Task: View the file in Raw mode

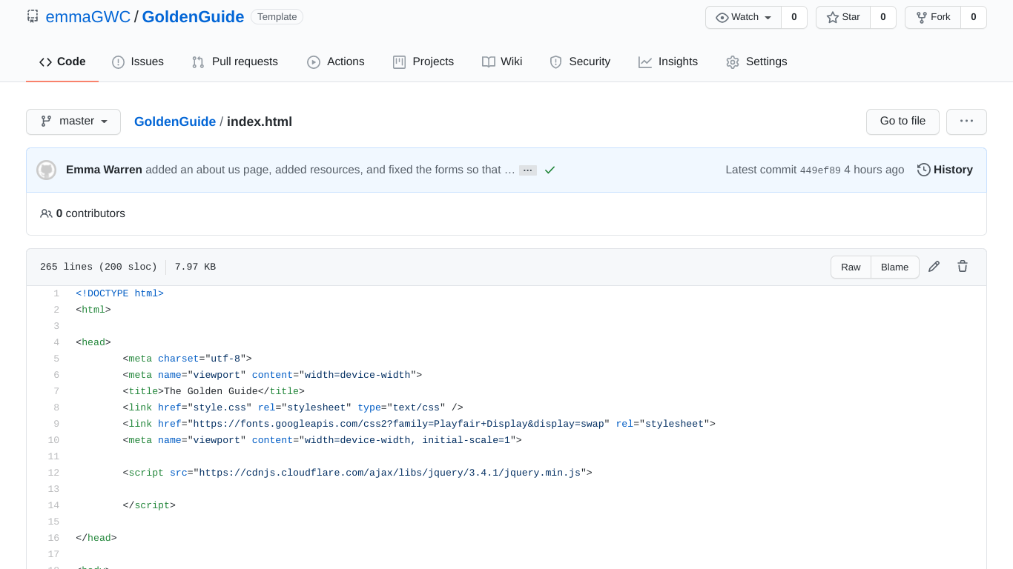Action: [851, 267]
